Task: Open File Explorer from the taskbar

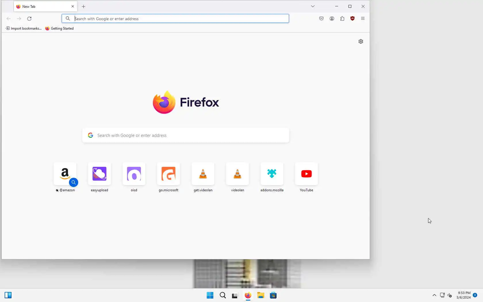Action: (261, 295)
